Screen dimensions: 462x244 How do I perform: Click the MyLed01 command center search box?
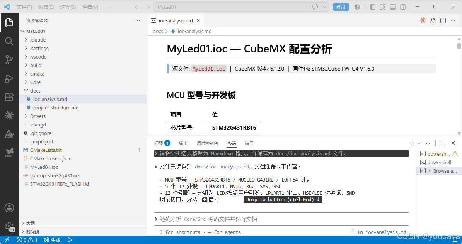tap(231, 7)
